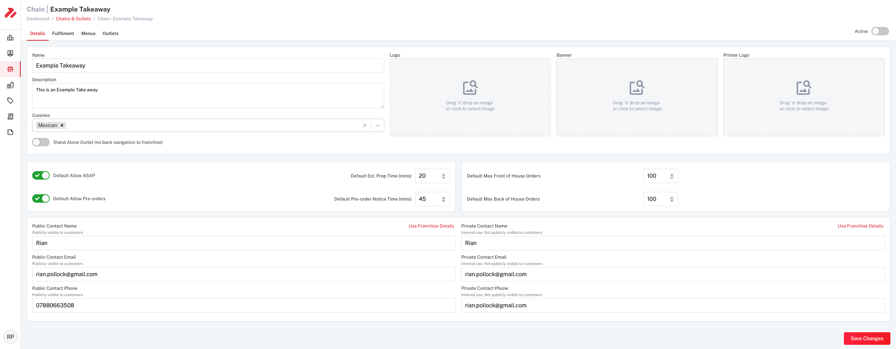Open the burger and drink menus sidebar icon
896x349 pixels.
pyautogui.click(x=10, y=85)
